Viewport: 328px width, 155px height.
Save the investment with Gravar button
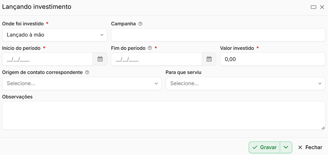click(x=264, y=147)
